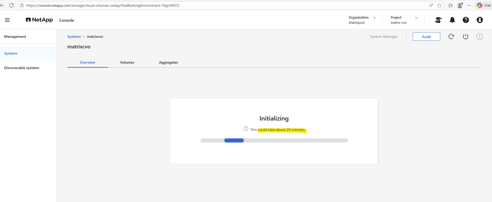
Task: Open the browser profile avatar
Action: point(460,5)
